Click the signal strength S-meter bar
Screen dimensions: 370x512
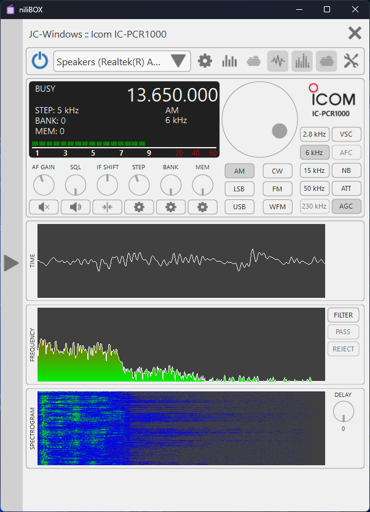click(124, 144)
